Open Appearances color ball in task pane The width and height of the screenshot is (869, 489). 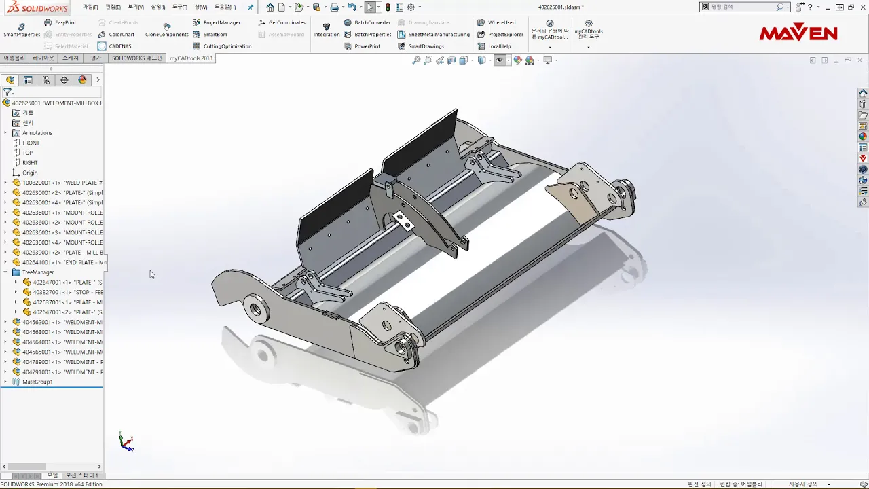point(863,137)
